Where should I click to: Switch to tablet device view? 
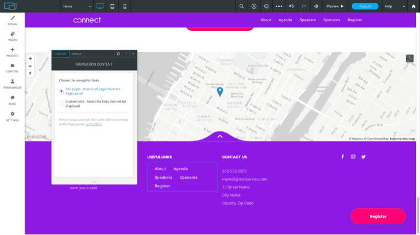click(x=112, y=6)
